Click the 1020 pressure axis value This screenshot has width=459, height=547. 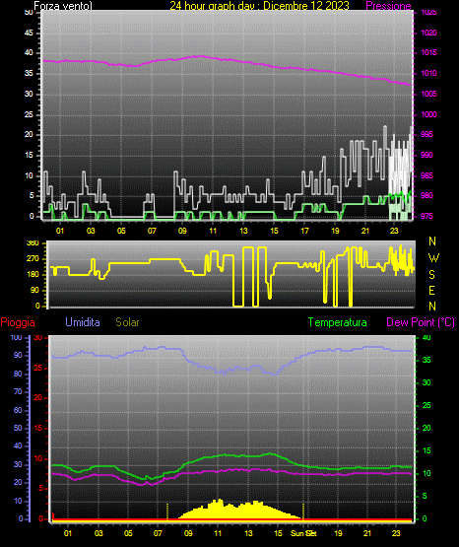tap(428, 33)
